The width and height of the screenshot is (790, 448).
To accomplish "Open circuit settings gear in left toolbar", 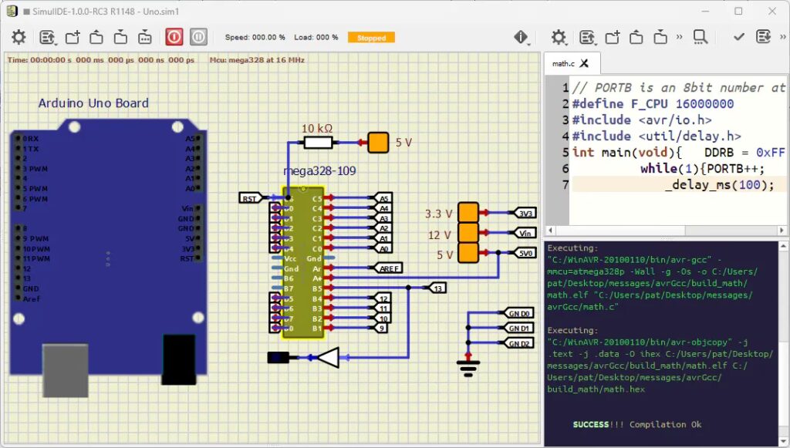I will pos(18,37).
